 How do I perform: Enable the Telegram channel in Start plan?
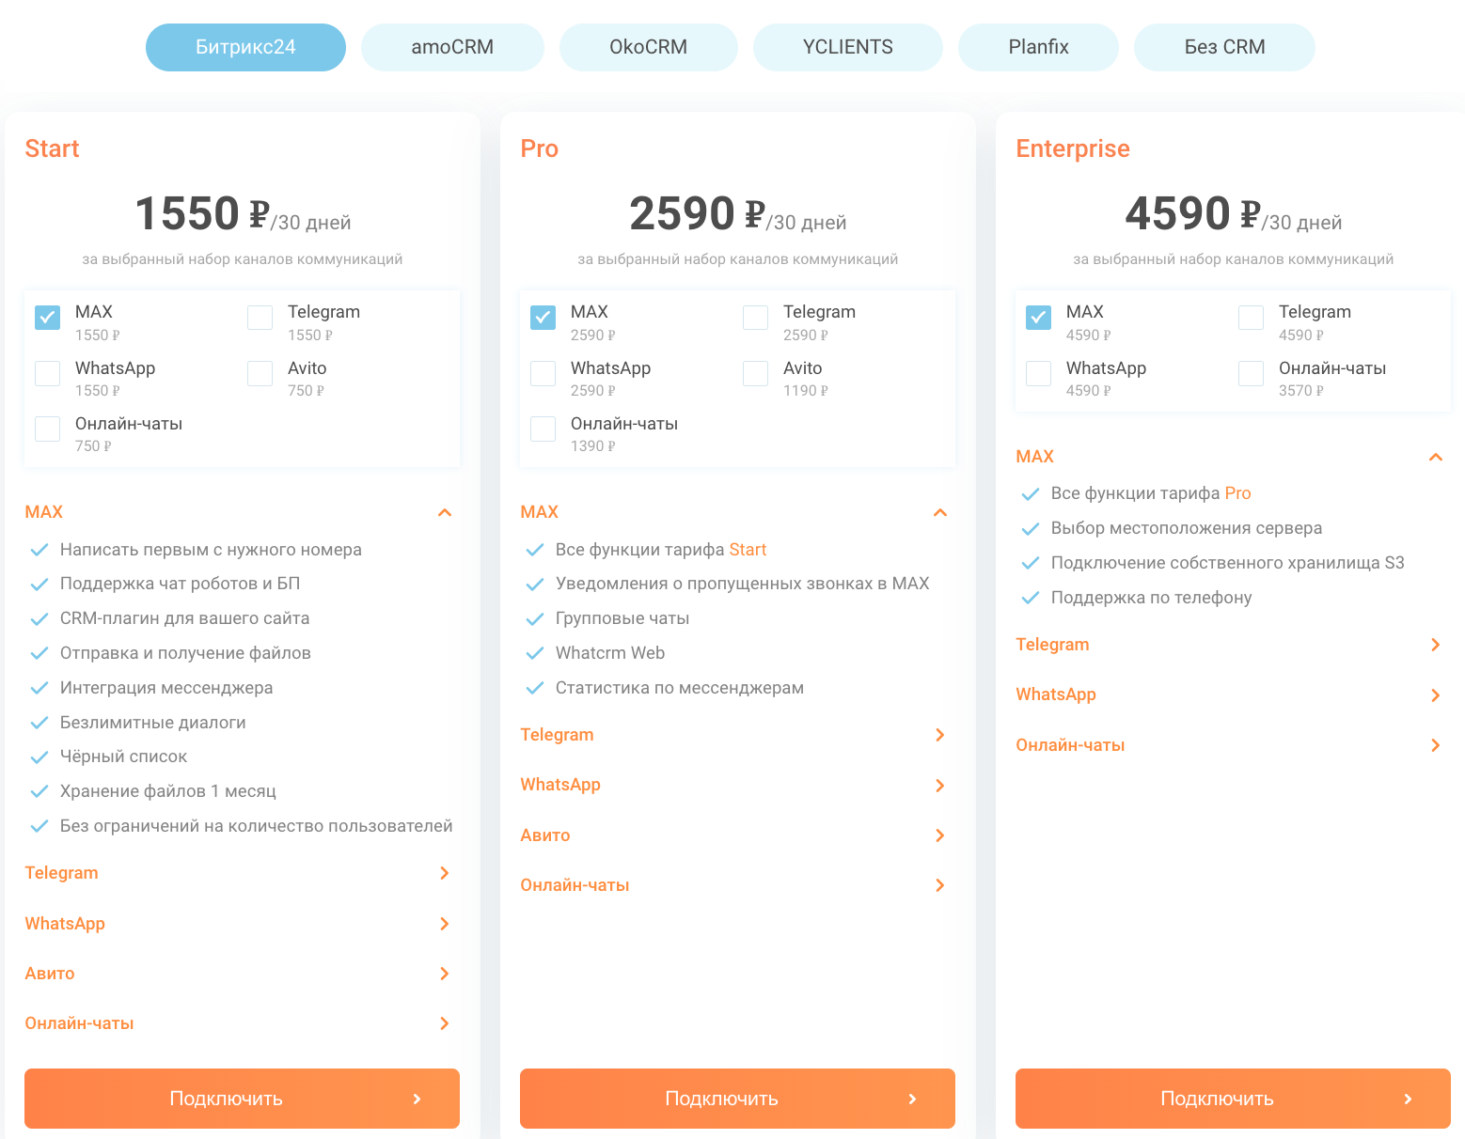[260, 318]
